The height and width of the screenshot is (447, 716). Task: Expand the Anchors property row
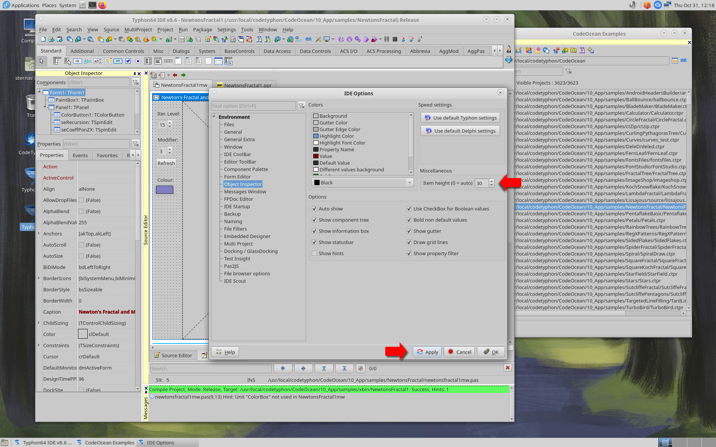tap(39, 234)
